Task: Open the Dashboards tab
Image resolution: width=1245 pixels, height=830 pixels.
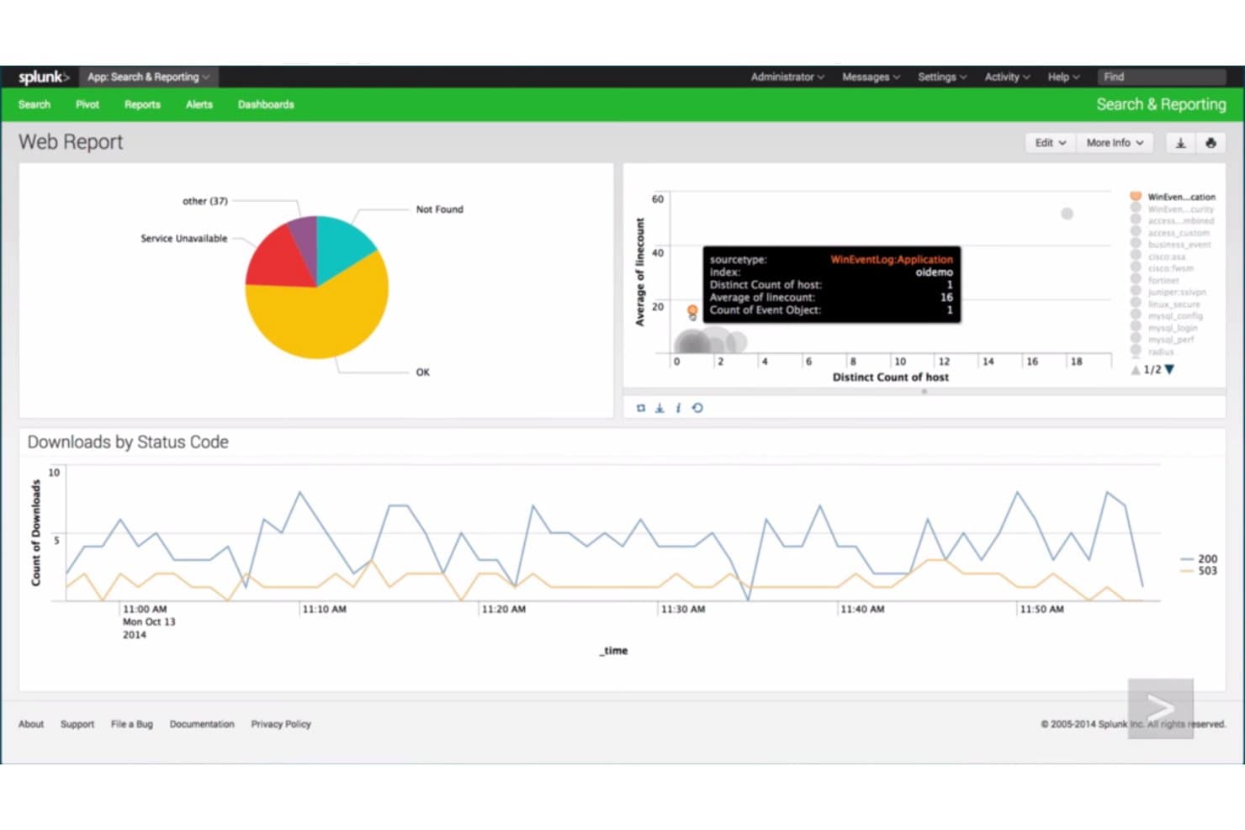Action: 266,104
